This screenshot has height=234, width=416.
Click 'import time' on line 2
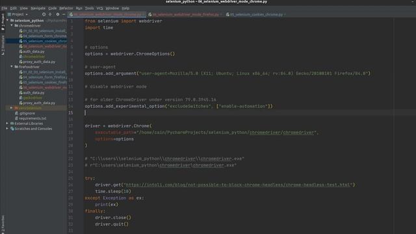coord(99,27)
